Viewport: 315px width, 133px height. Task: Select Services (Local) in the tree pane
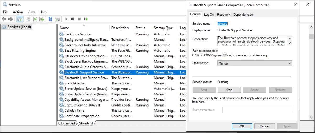tap(19, 27)
